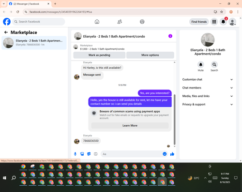Image resolution: width=242 pixels, height=192 pixels.
Task: Choose a GIF icon
Action: coord(96,154)
